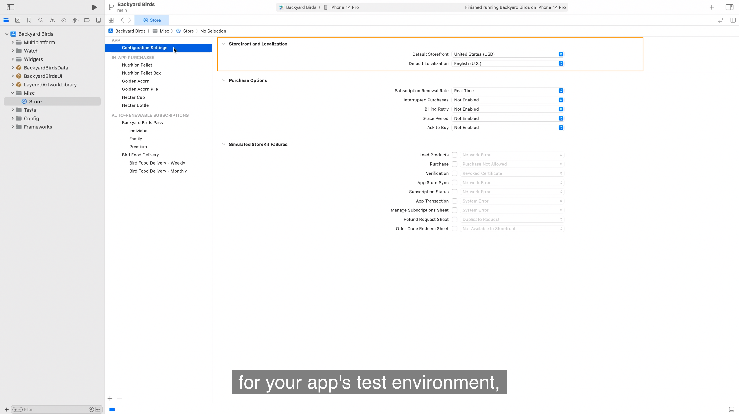
Task: Select the Store file in navigator
Action: [x=52, y=101]
